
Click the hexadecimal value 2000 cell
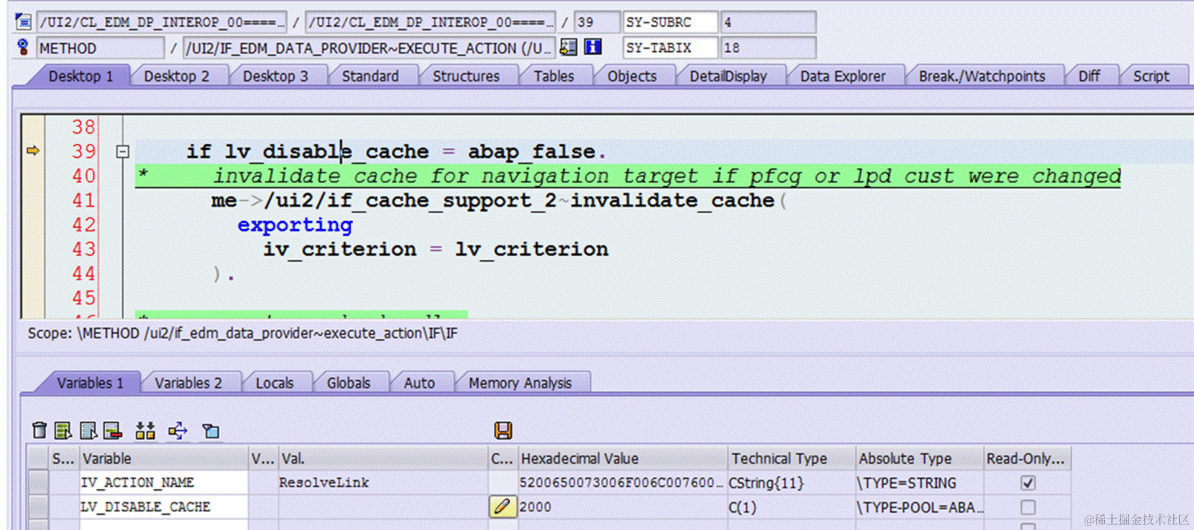click(623, 507)
